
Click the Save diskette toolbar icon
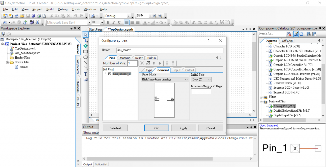pyautogui.click(x=28, y=16)
